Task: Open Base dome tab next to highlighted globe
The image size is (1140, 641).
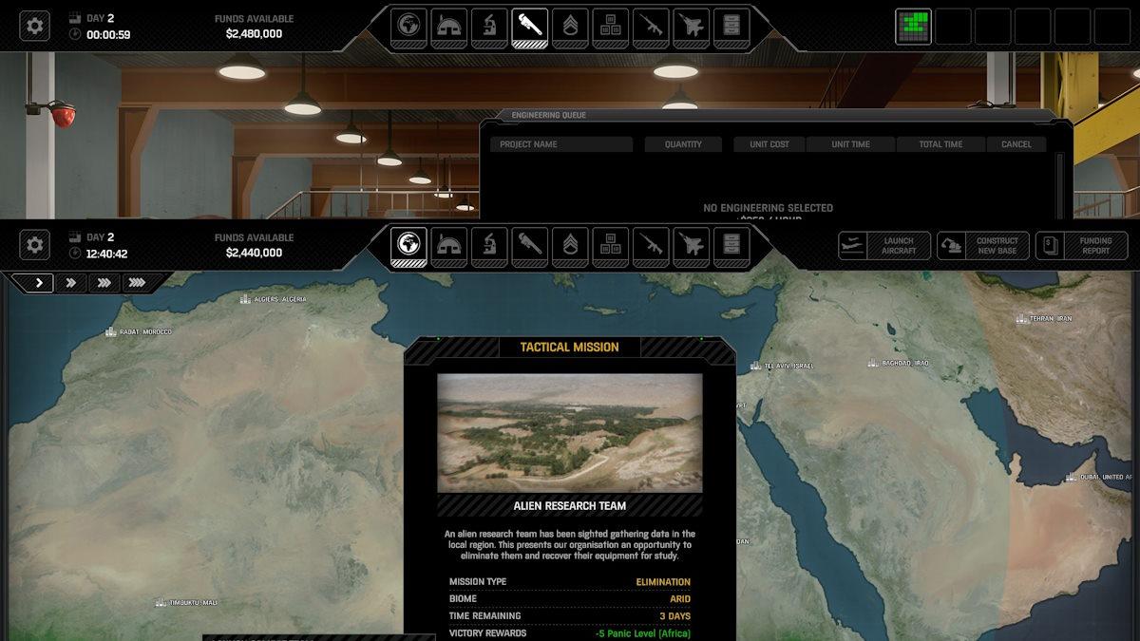Action: pyautogui.click(x=448, y=246)
